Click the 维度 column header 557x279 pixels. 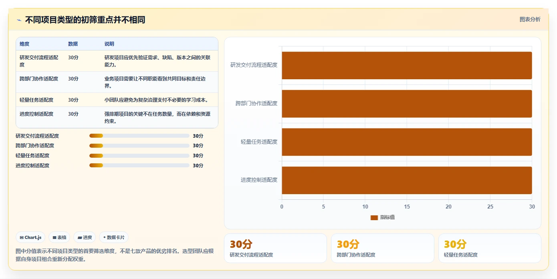24,44
